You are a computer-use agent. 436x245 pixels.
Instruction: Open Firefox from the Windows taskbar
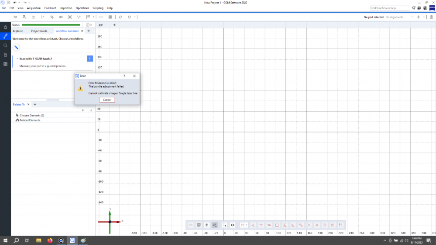coord(49,240)
